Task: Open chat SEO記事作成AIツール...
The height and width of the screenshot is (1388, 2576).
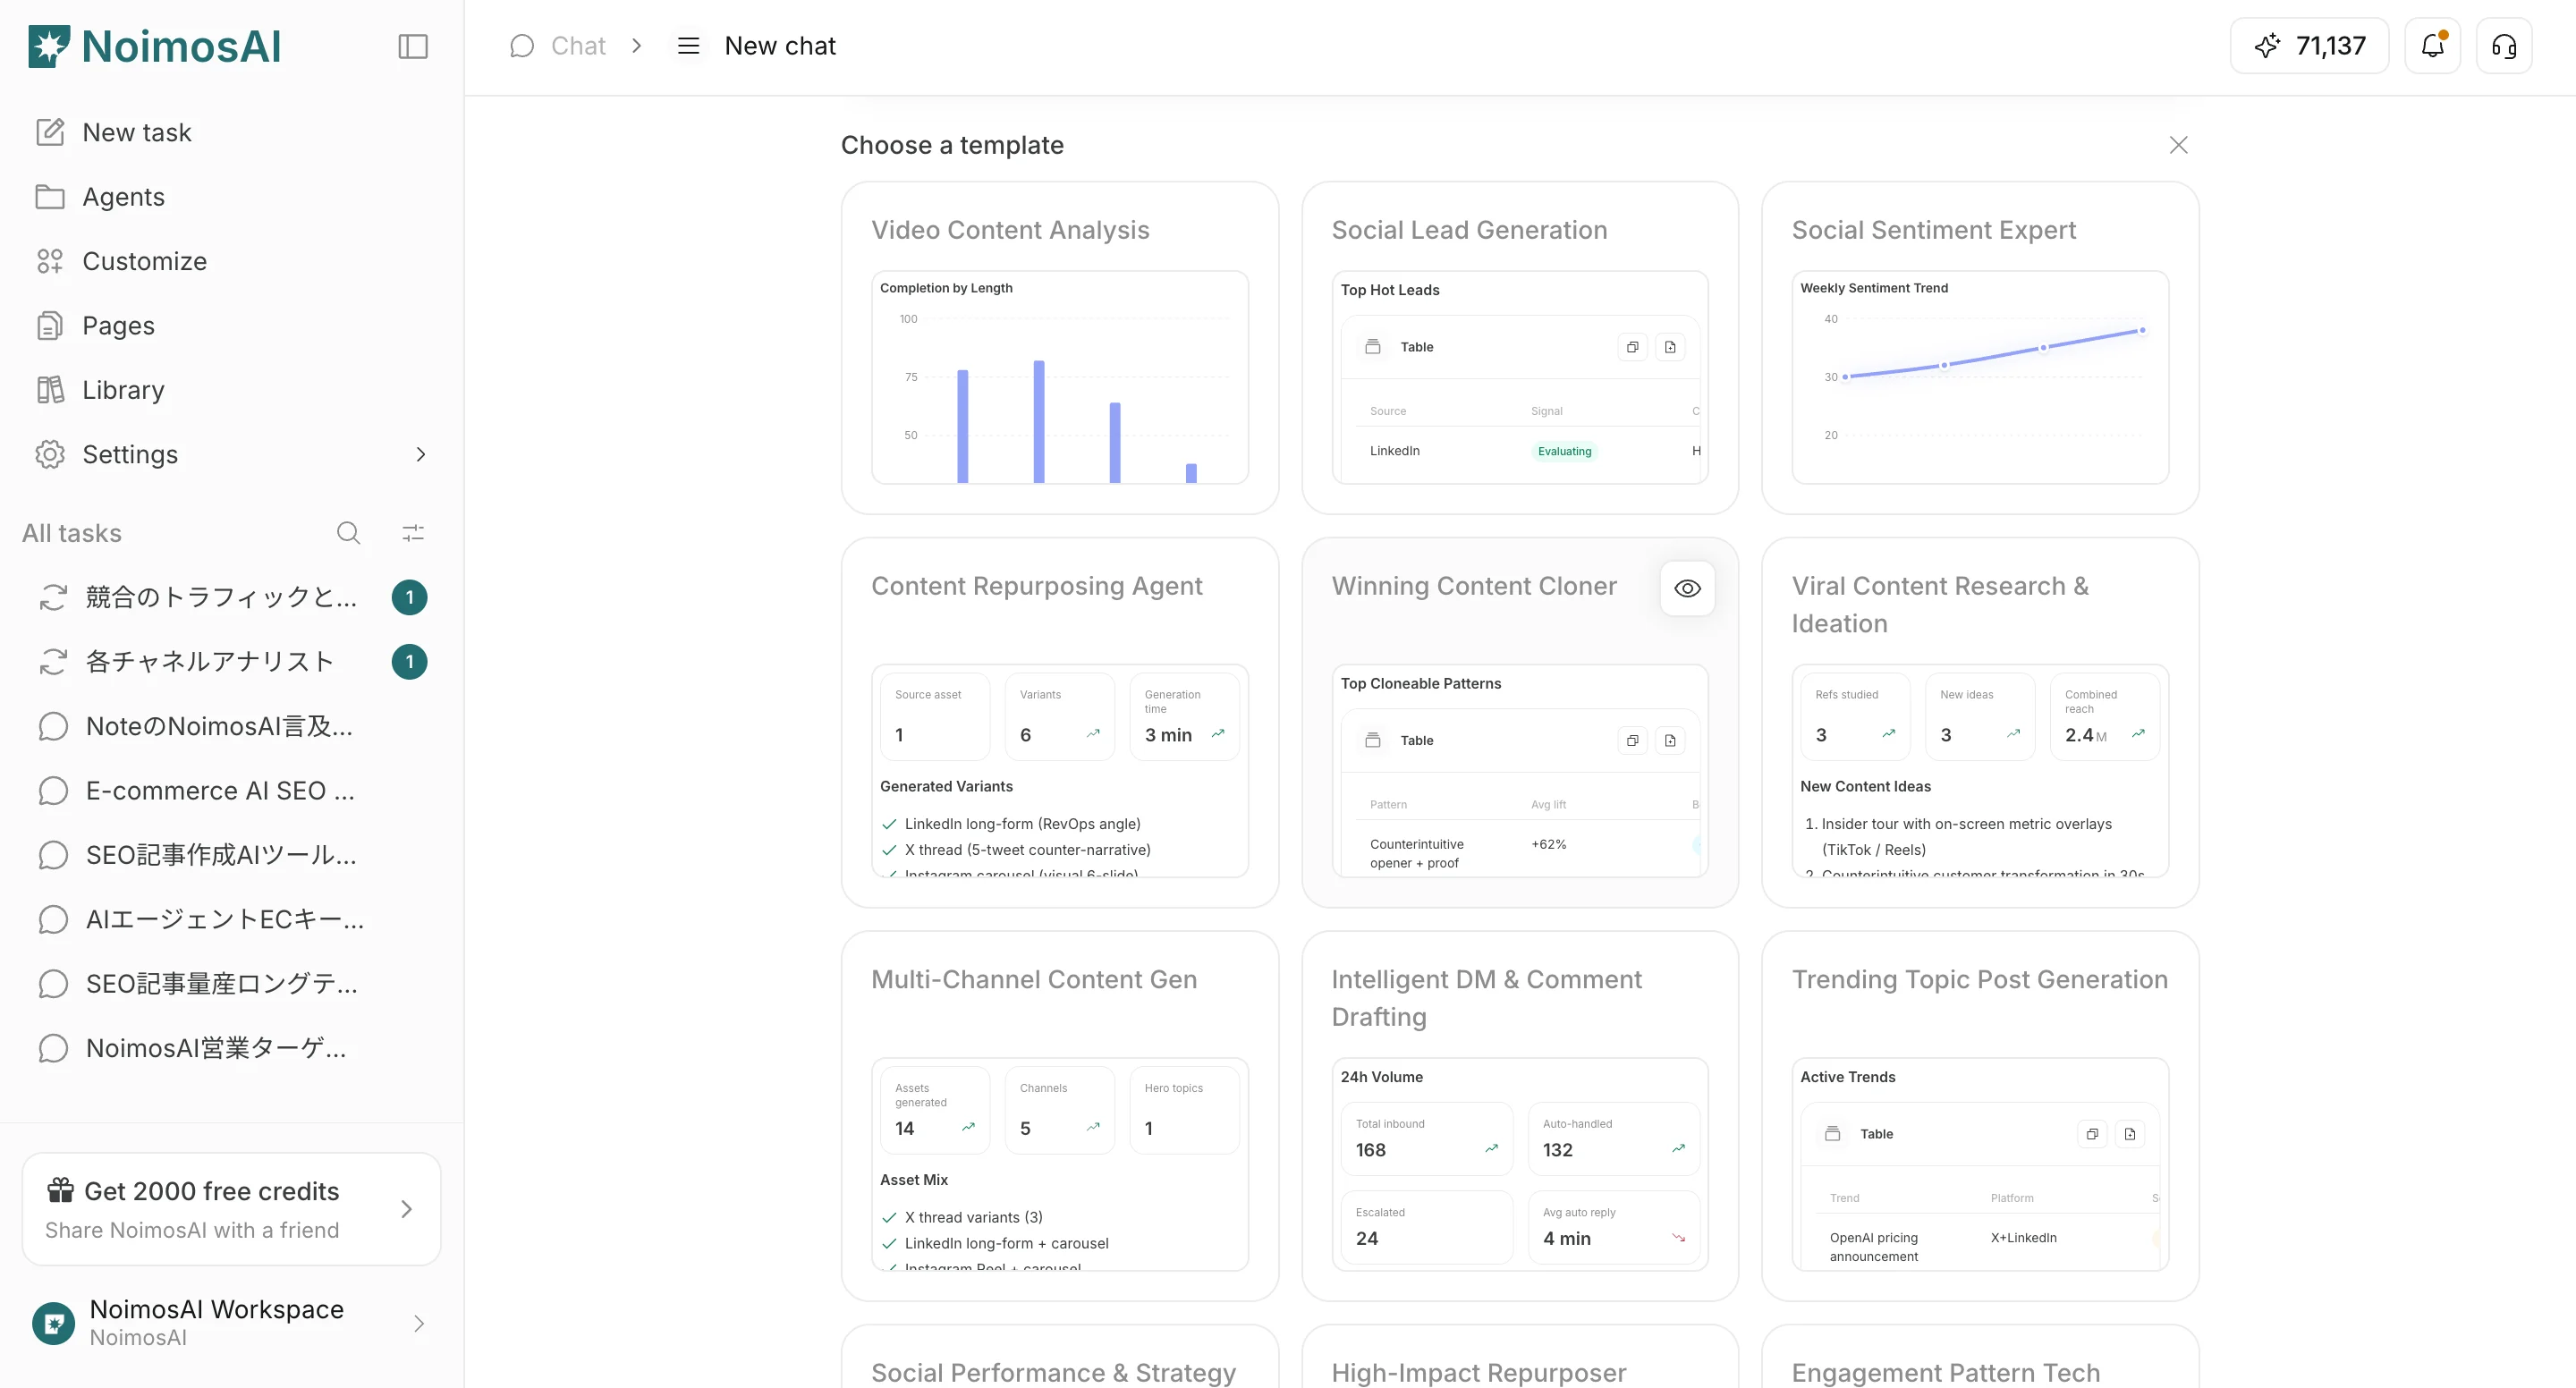Action: point(231,855)
